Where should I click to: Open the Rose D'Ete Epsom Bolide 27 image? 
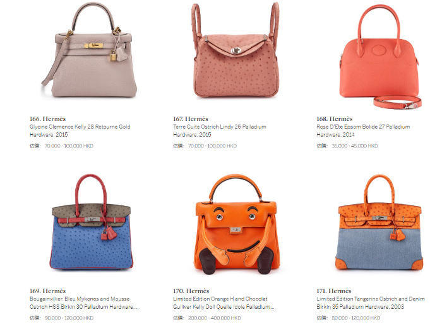point(380,56)
